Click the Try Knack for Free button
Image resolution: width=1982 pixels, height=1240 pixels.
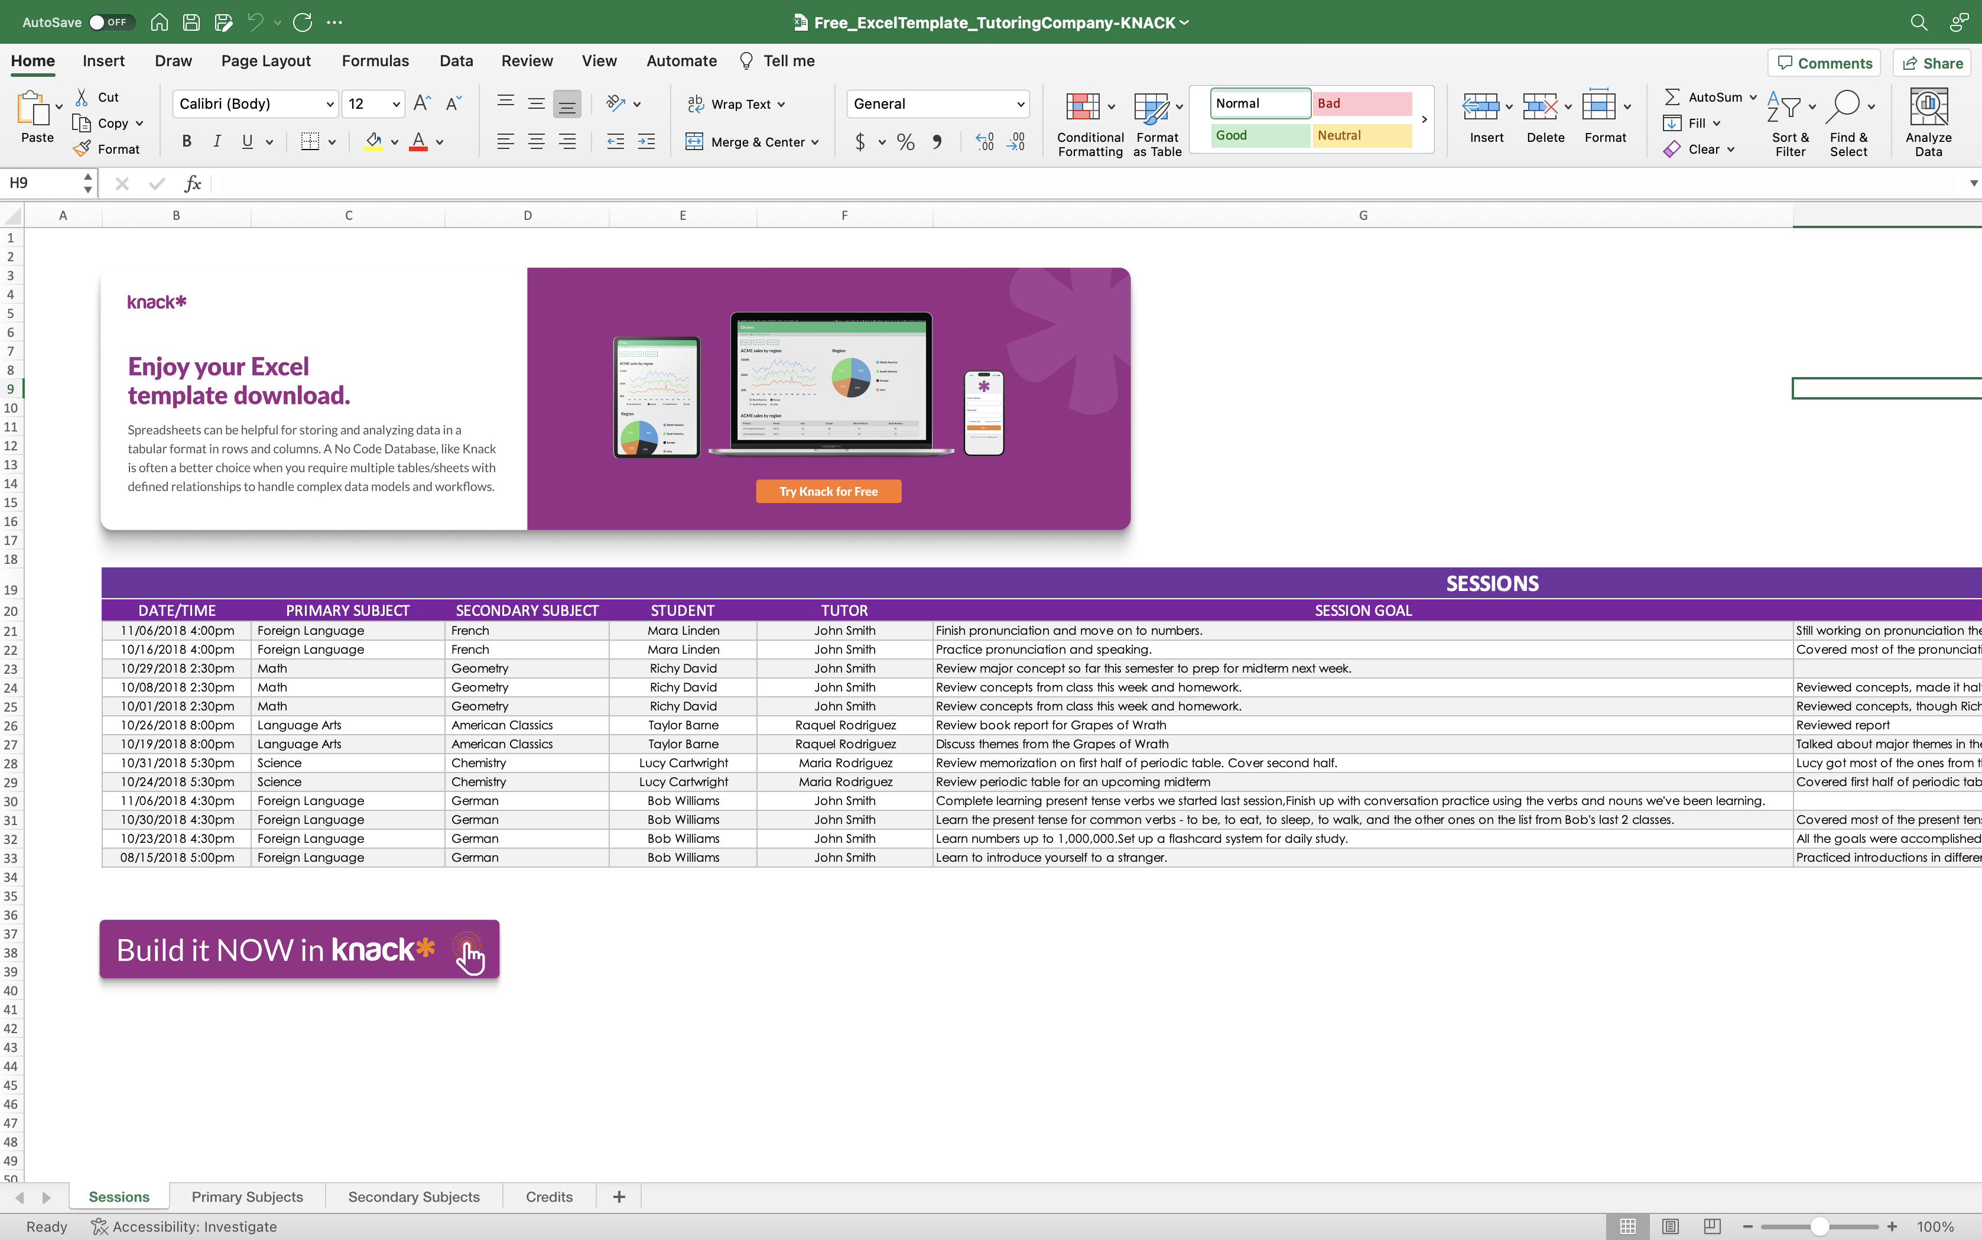pos(827,491)
